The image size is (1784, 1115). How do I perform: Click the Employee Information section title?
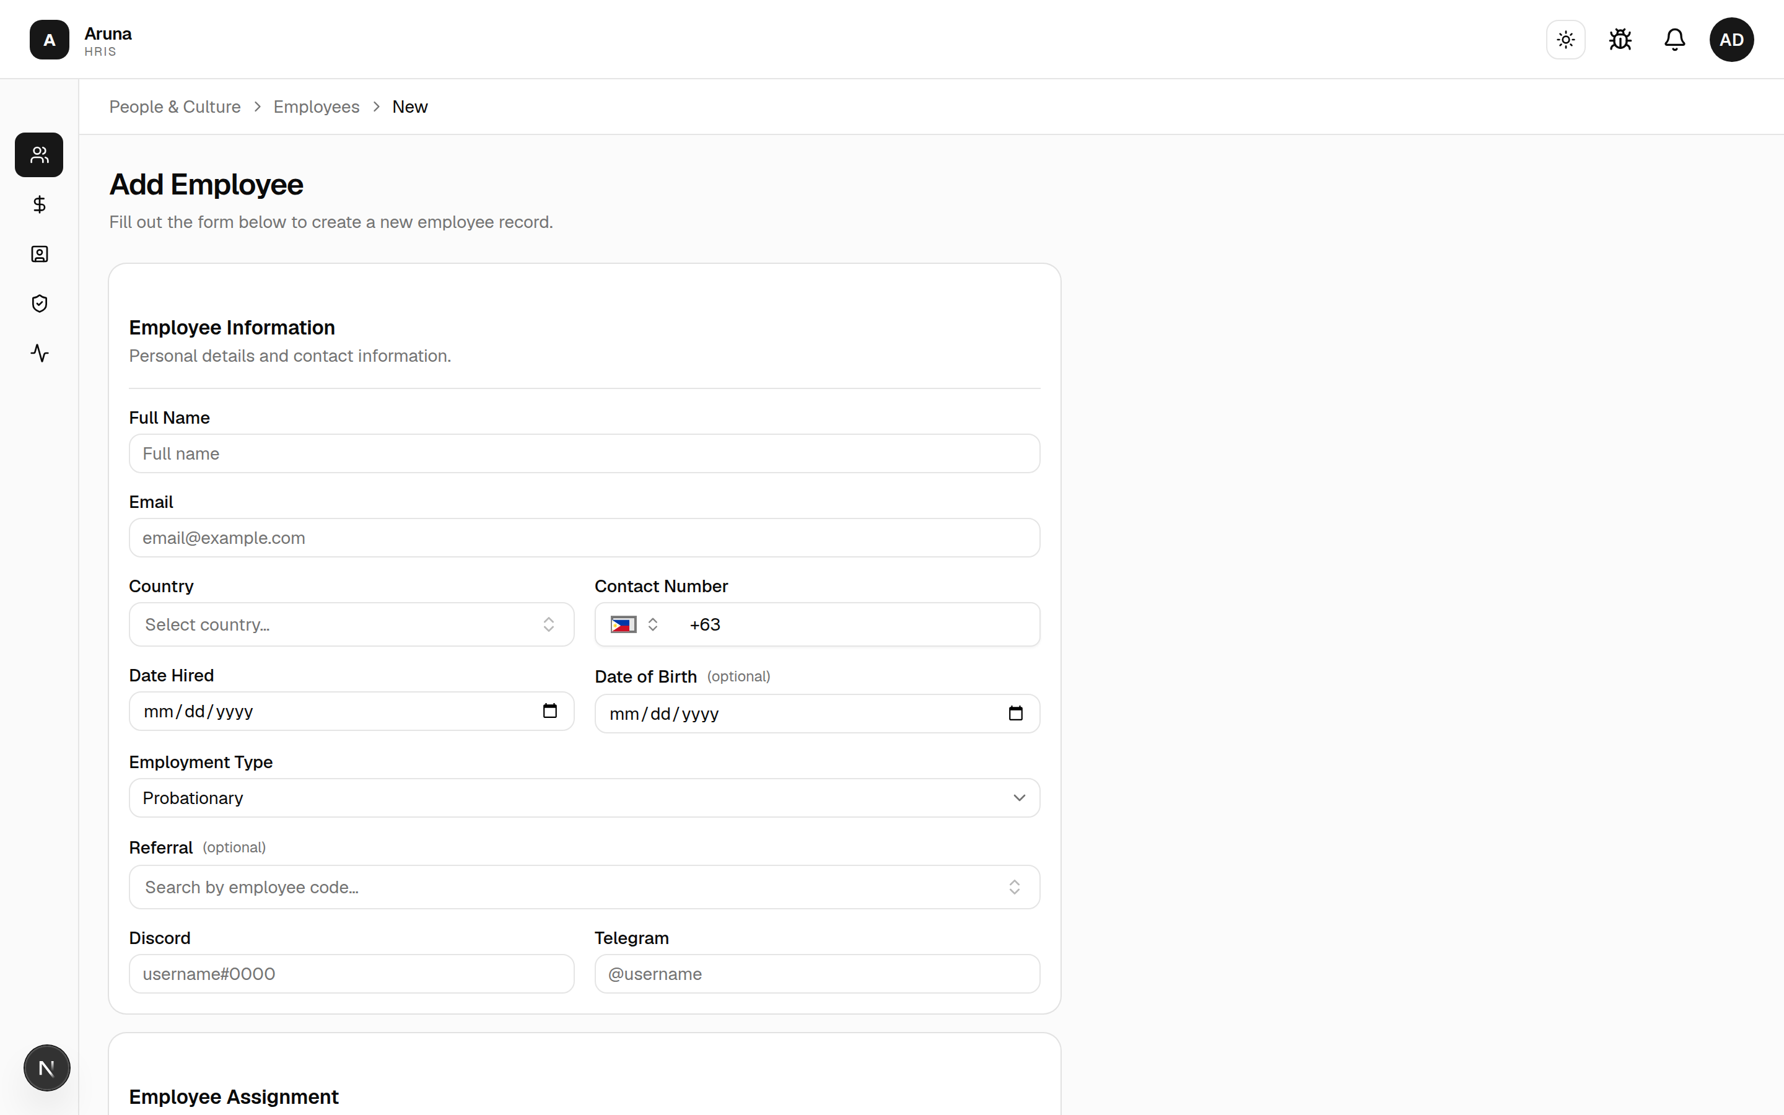click(x=232, y=328)
